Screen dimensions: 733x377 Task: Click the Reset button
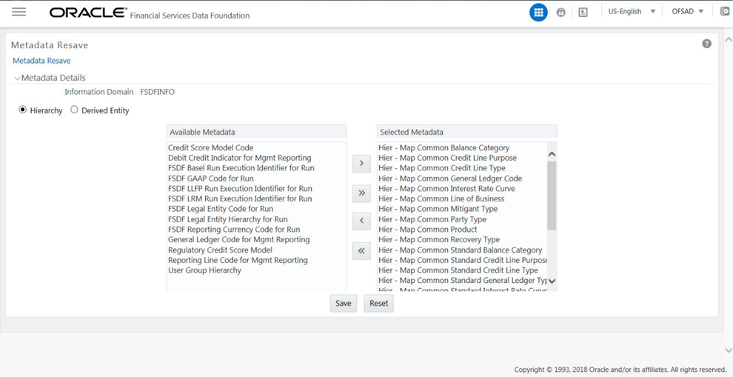[378, 303]
